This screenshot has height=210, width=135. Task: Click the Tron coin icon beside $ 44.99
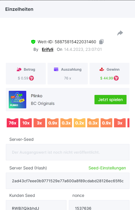pos(116,78)
